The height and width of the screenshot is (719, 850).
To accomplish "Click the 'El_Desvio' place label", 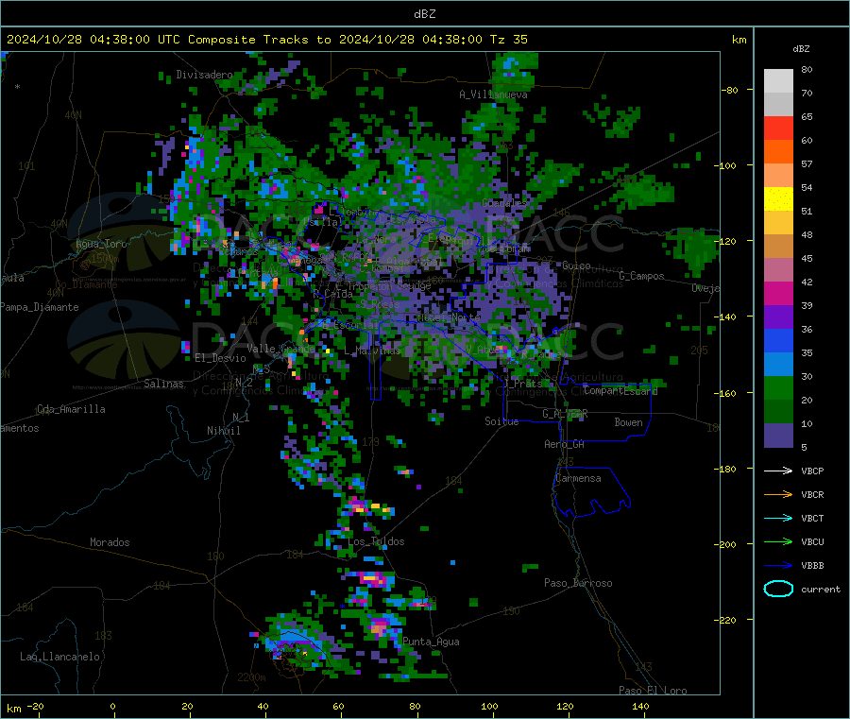I will coord(220,358).
